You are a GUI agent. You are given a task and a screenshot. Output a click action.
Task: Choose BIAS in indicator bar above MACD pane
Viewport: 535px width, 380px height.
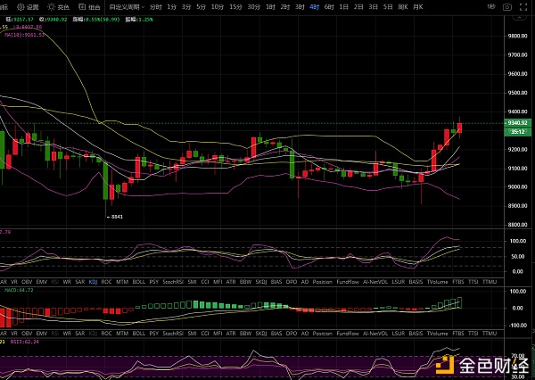click(276, 282)
